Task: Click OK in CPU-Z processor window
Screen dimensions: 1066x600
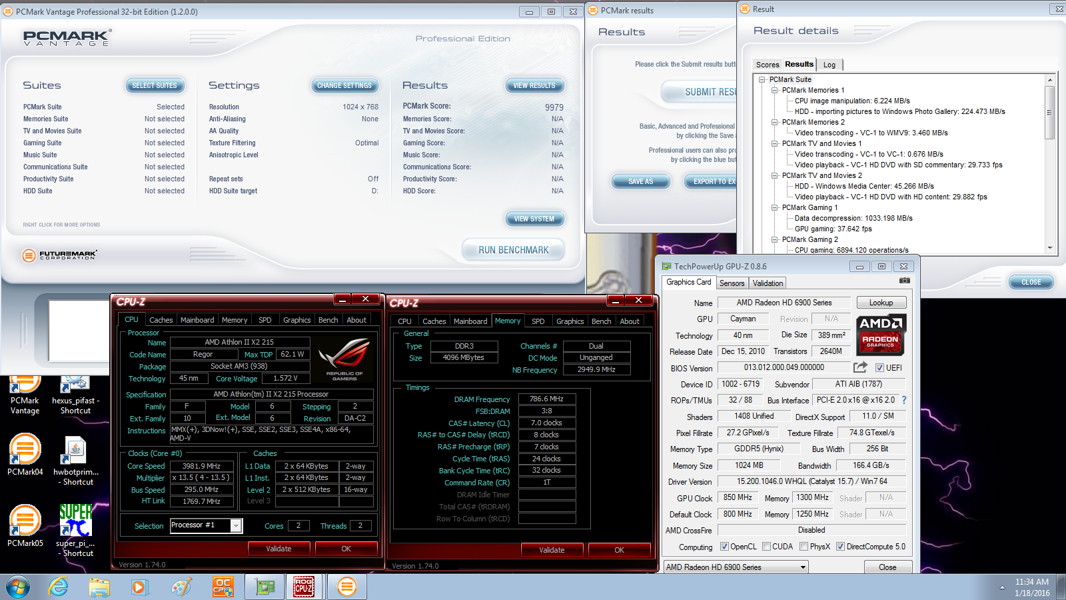Action: coord(346,549)
